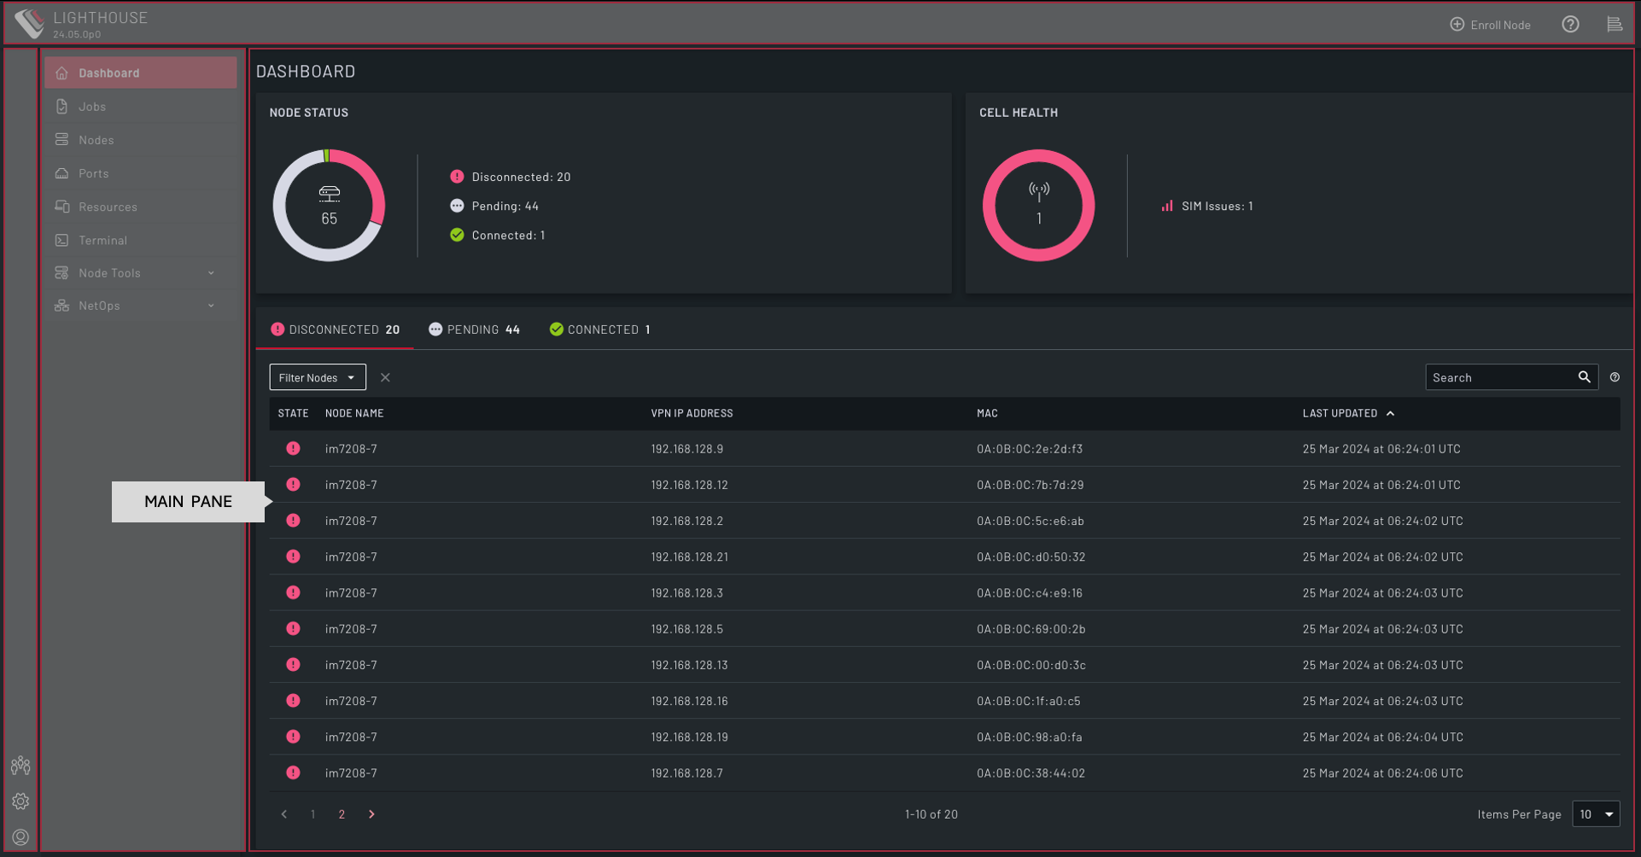Open Terminal from the sidebar menu
1641x857 pixels.
[102, 241]
